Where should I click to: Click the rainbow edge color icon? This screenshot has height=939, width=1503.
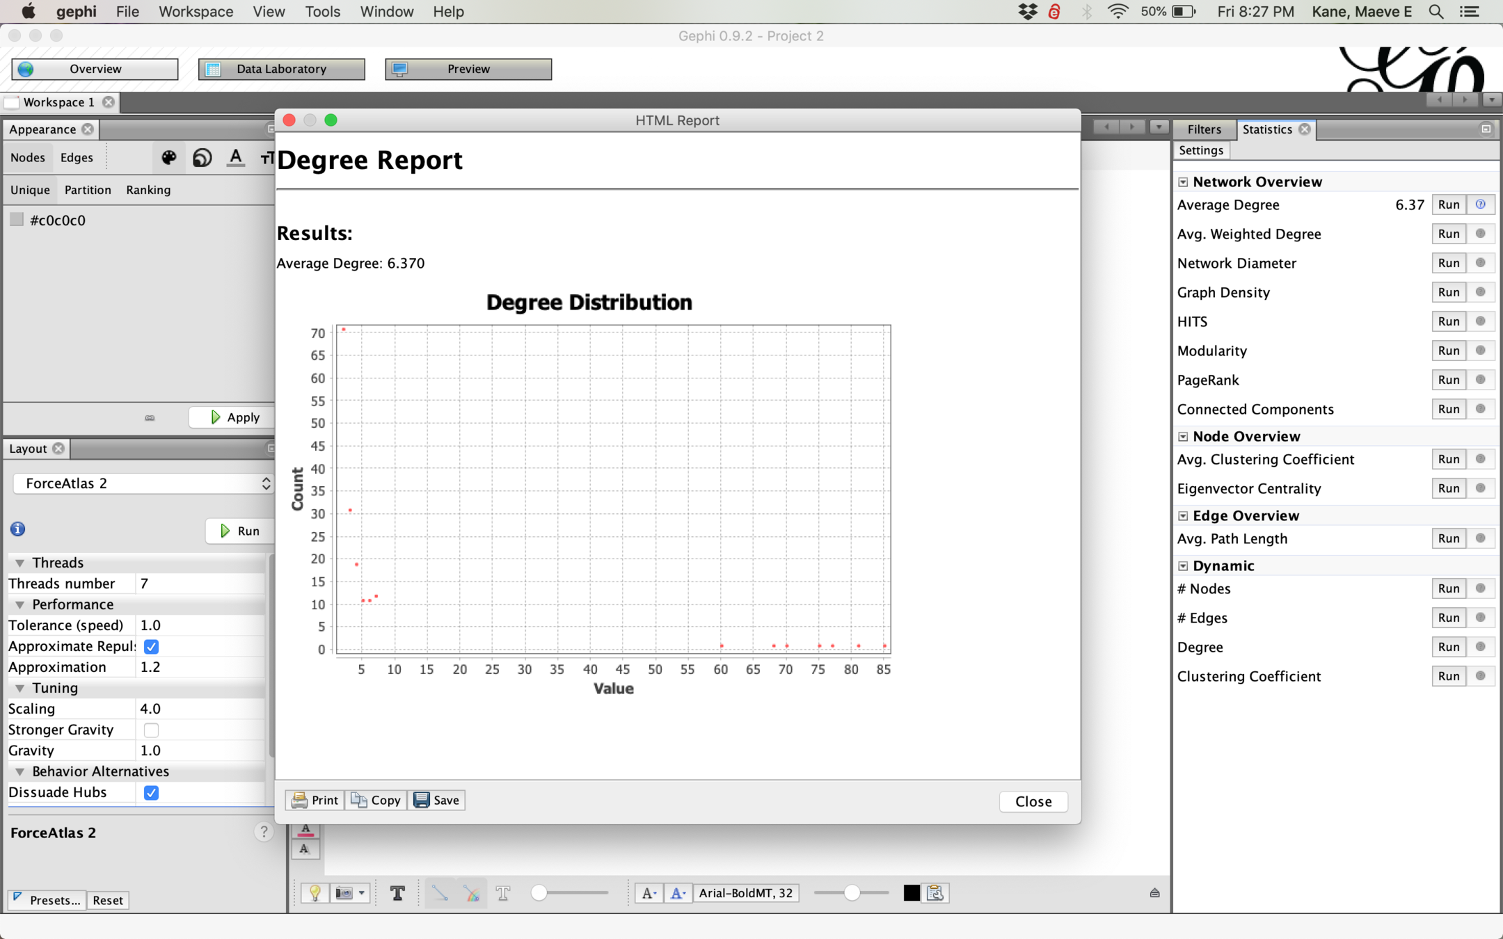coord(472,893)
